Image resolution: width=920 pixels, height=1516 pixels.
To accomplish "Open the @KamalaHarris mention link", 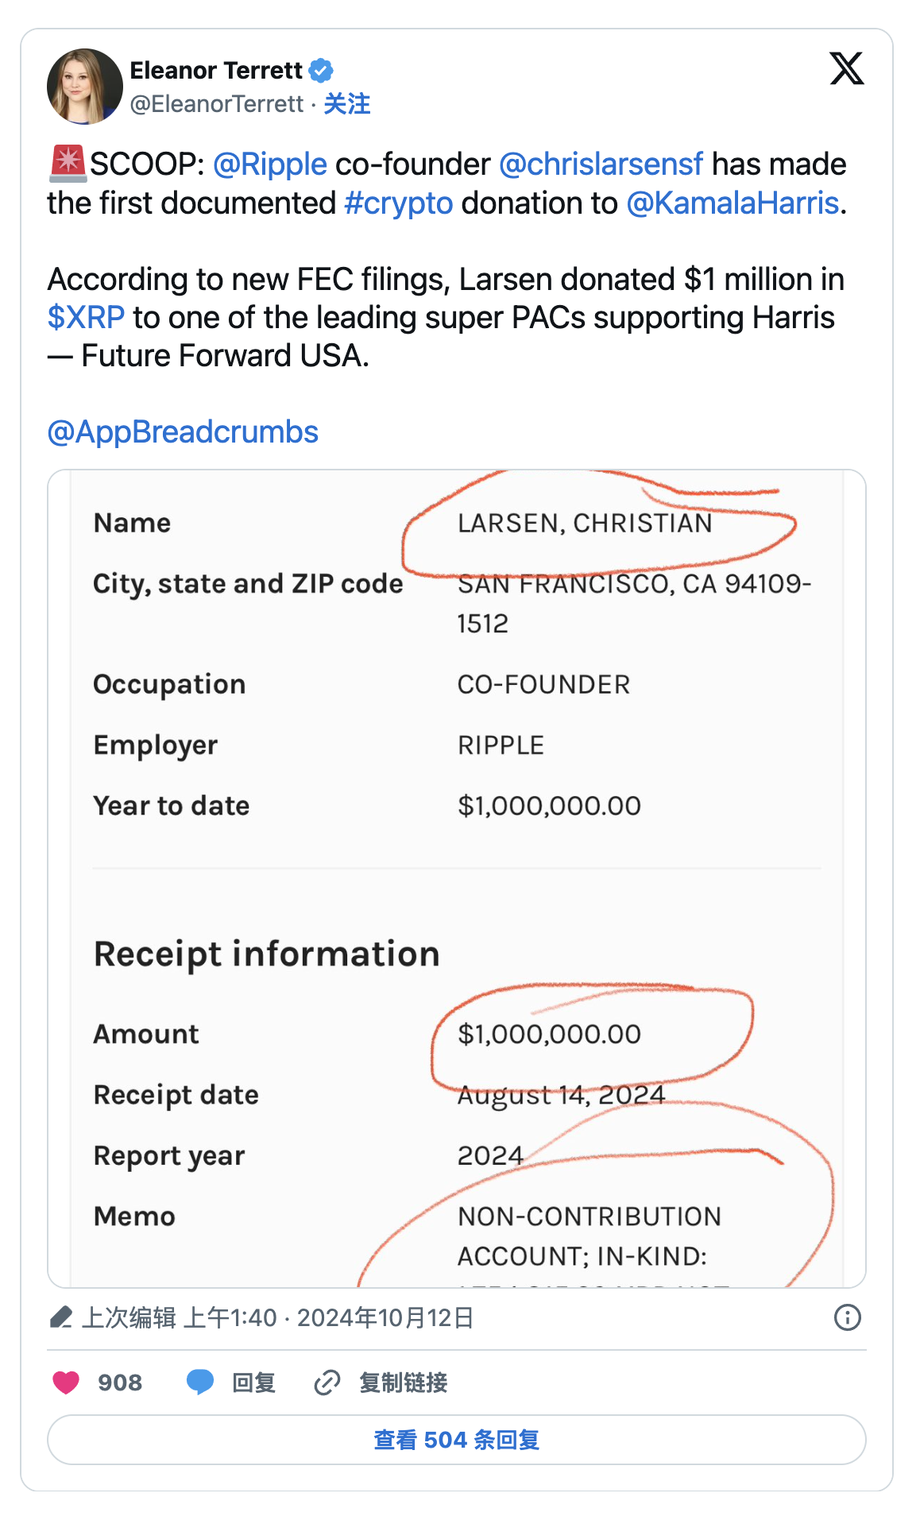I will point(733,203).
